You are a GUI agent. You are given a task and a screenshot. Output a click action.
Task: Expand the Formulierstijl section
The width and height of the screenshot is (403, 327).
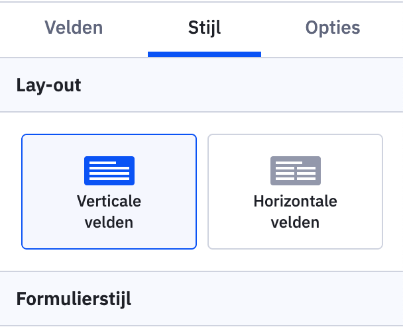[201, 299]
